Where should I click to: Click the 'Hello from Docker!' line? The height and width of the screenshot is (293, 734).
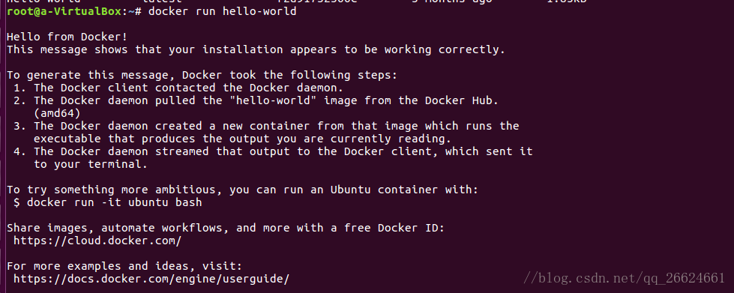(x=67, y=37)
